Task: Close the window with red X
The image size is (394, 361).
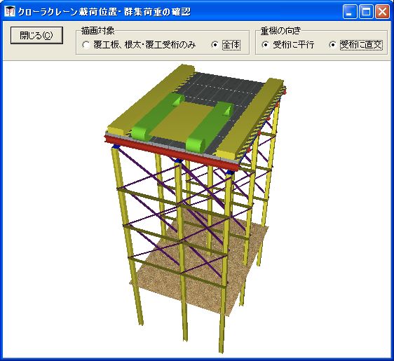Action: point(382,11)
